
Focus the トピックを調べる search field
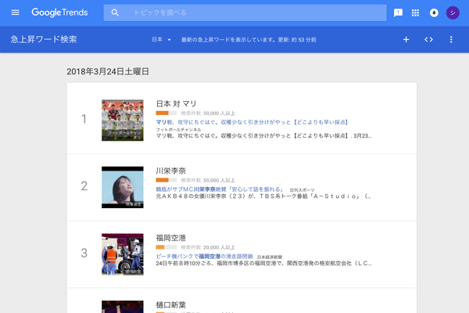[x=245, y=13]
